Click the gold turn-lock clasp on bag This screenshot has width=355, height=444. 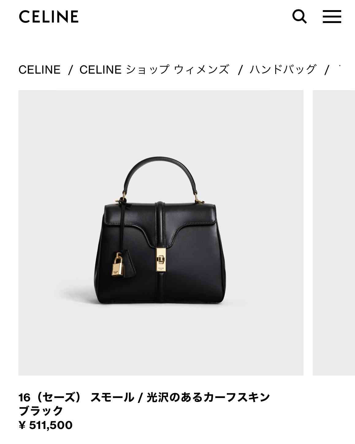pyautogui.click(x=161, y=260)
